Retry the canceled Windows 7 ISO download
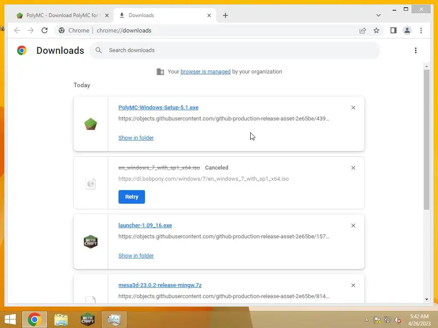Viewport: 438px width, 328px height. [132, 197]
